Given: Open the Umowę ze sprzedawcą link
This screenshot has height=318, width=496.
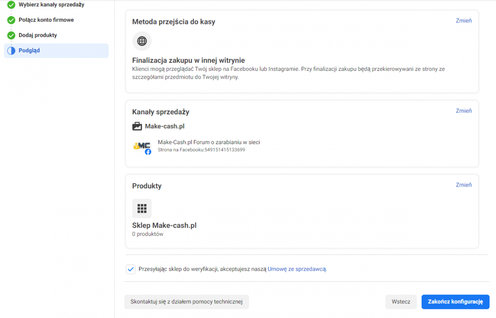Looking at the screenshot, I should 297,269.
